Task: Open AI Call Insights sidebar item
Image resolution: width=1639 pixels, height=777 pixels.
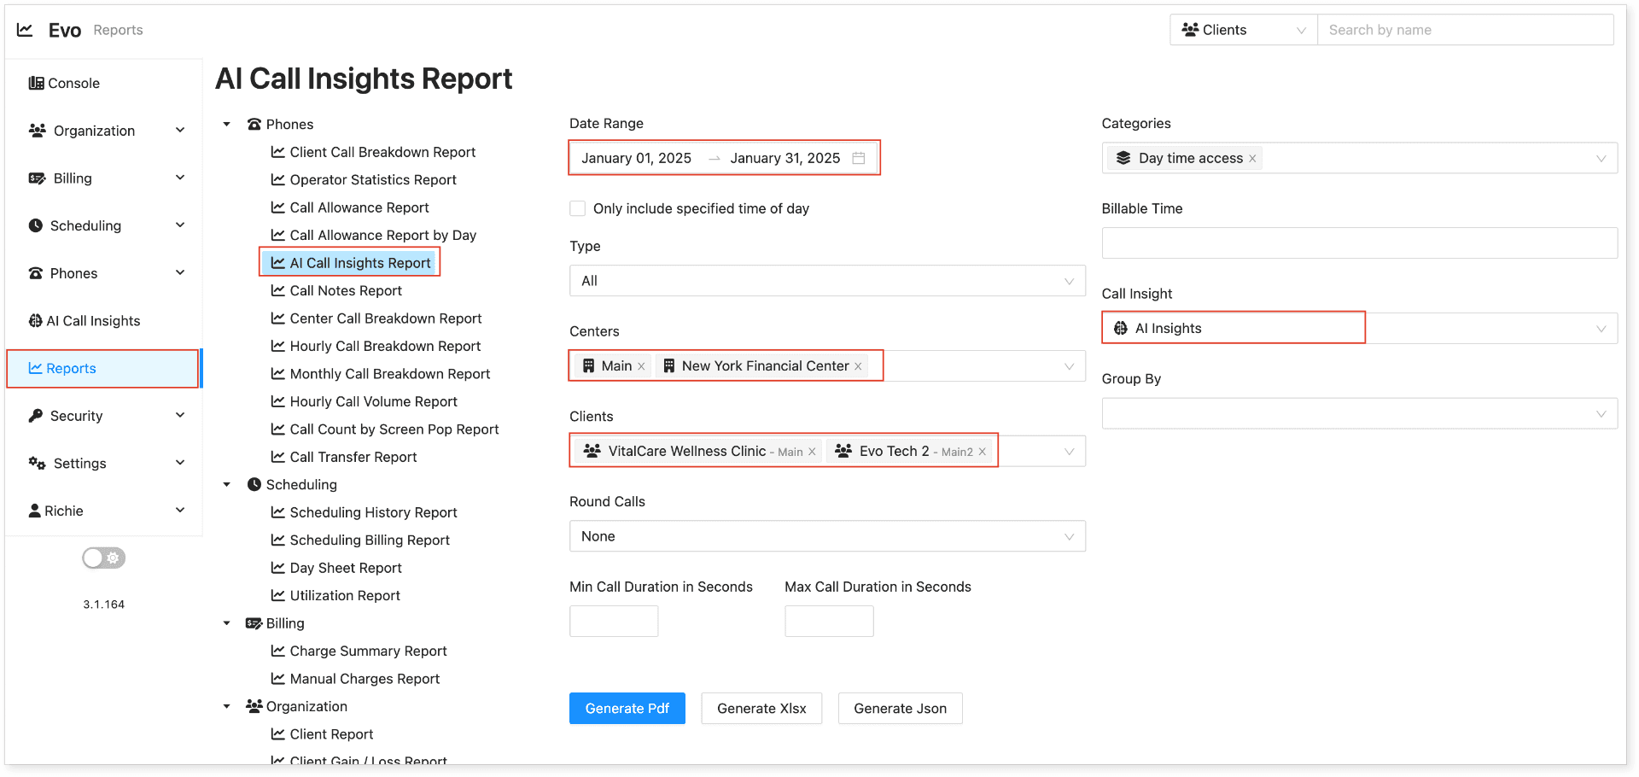Action: click(x=102, y=321)
